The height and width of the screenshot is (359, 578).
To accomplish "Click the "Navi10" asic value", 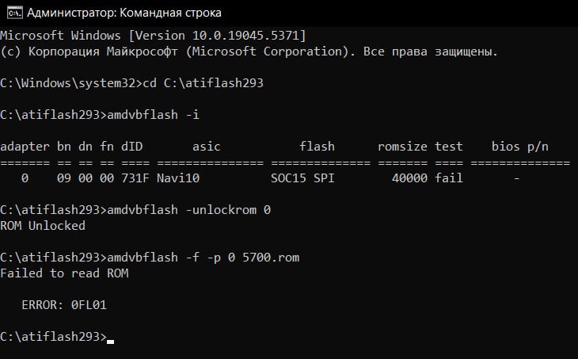I will click(x=178, y=178).
